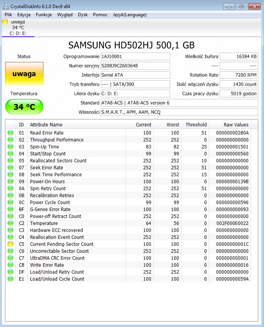The height and width of the screenshot is (327, 264).
Task: Click raw value 00000000001C
Action: click(232, 244)
